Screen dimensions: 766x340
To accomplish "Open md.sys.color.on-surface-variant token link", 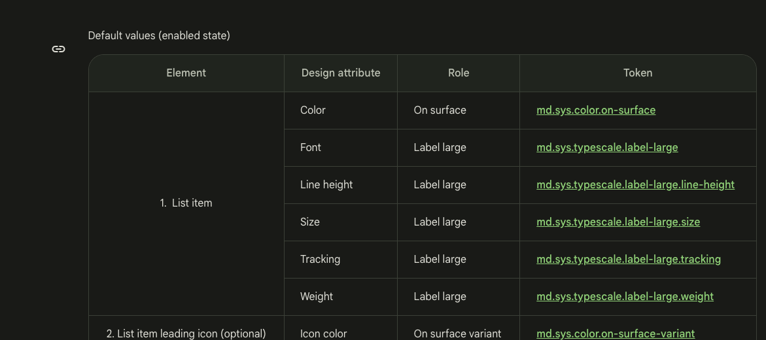I will (x=615, y=333).
